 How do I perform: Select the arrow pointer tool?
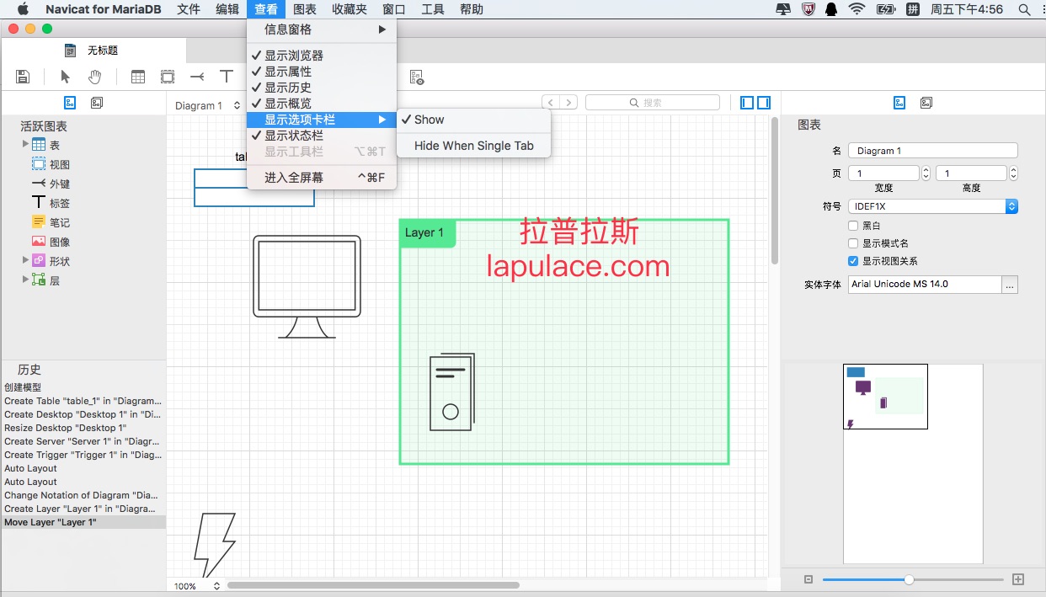pyautogui.click(x=66, y=77)
